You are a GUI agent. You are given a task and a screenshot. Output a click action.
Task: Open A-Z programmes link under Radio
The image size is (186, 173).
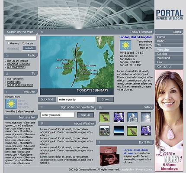coord(16,67)
